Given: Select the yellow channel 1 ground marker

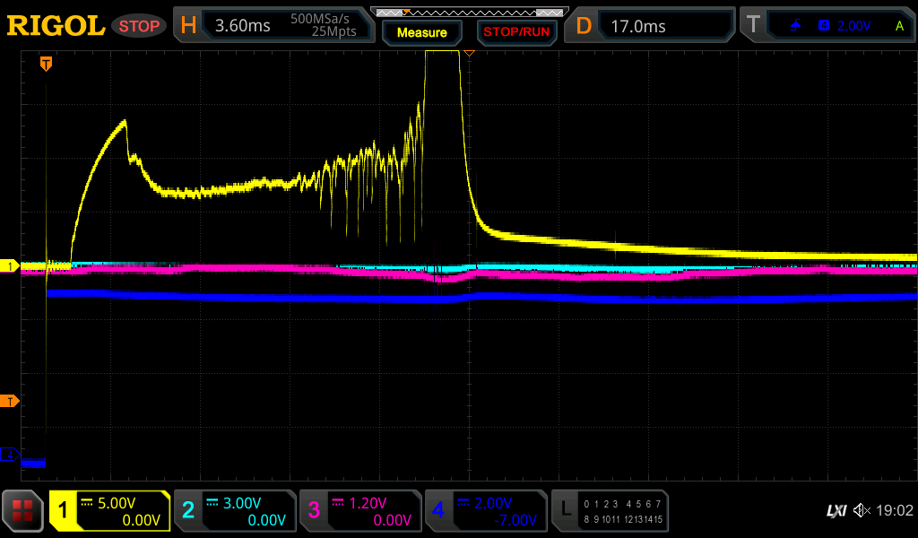Looking at the screenshot, I should coord(10,266).
